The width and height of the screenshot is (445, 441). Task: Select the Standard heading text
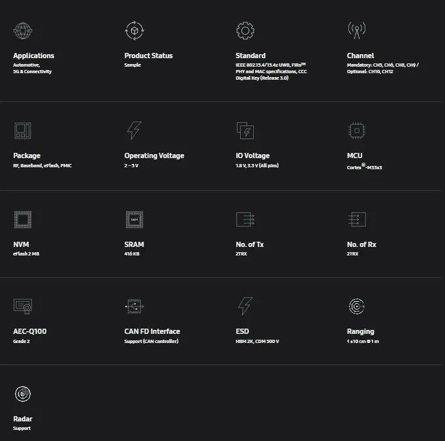point(251,56)
